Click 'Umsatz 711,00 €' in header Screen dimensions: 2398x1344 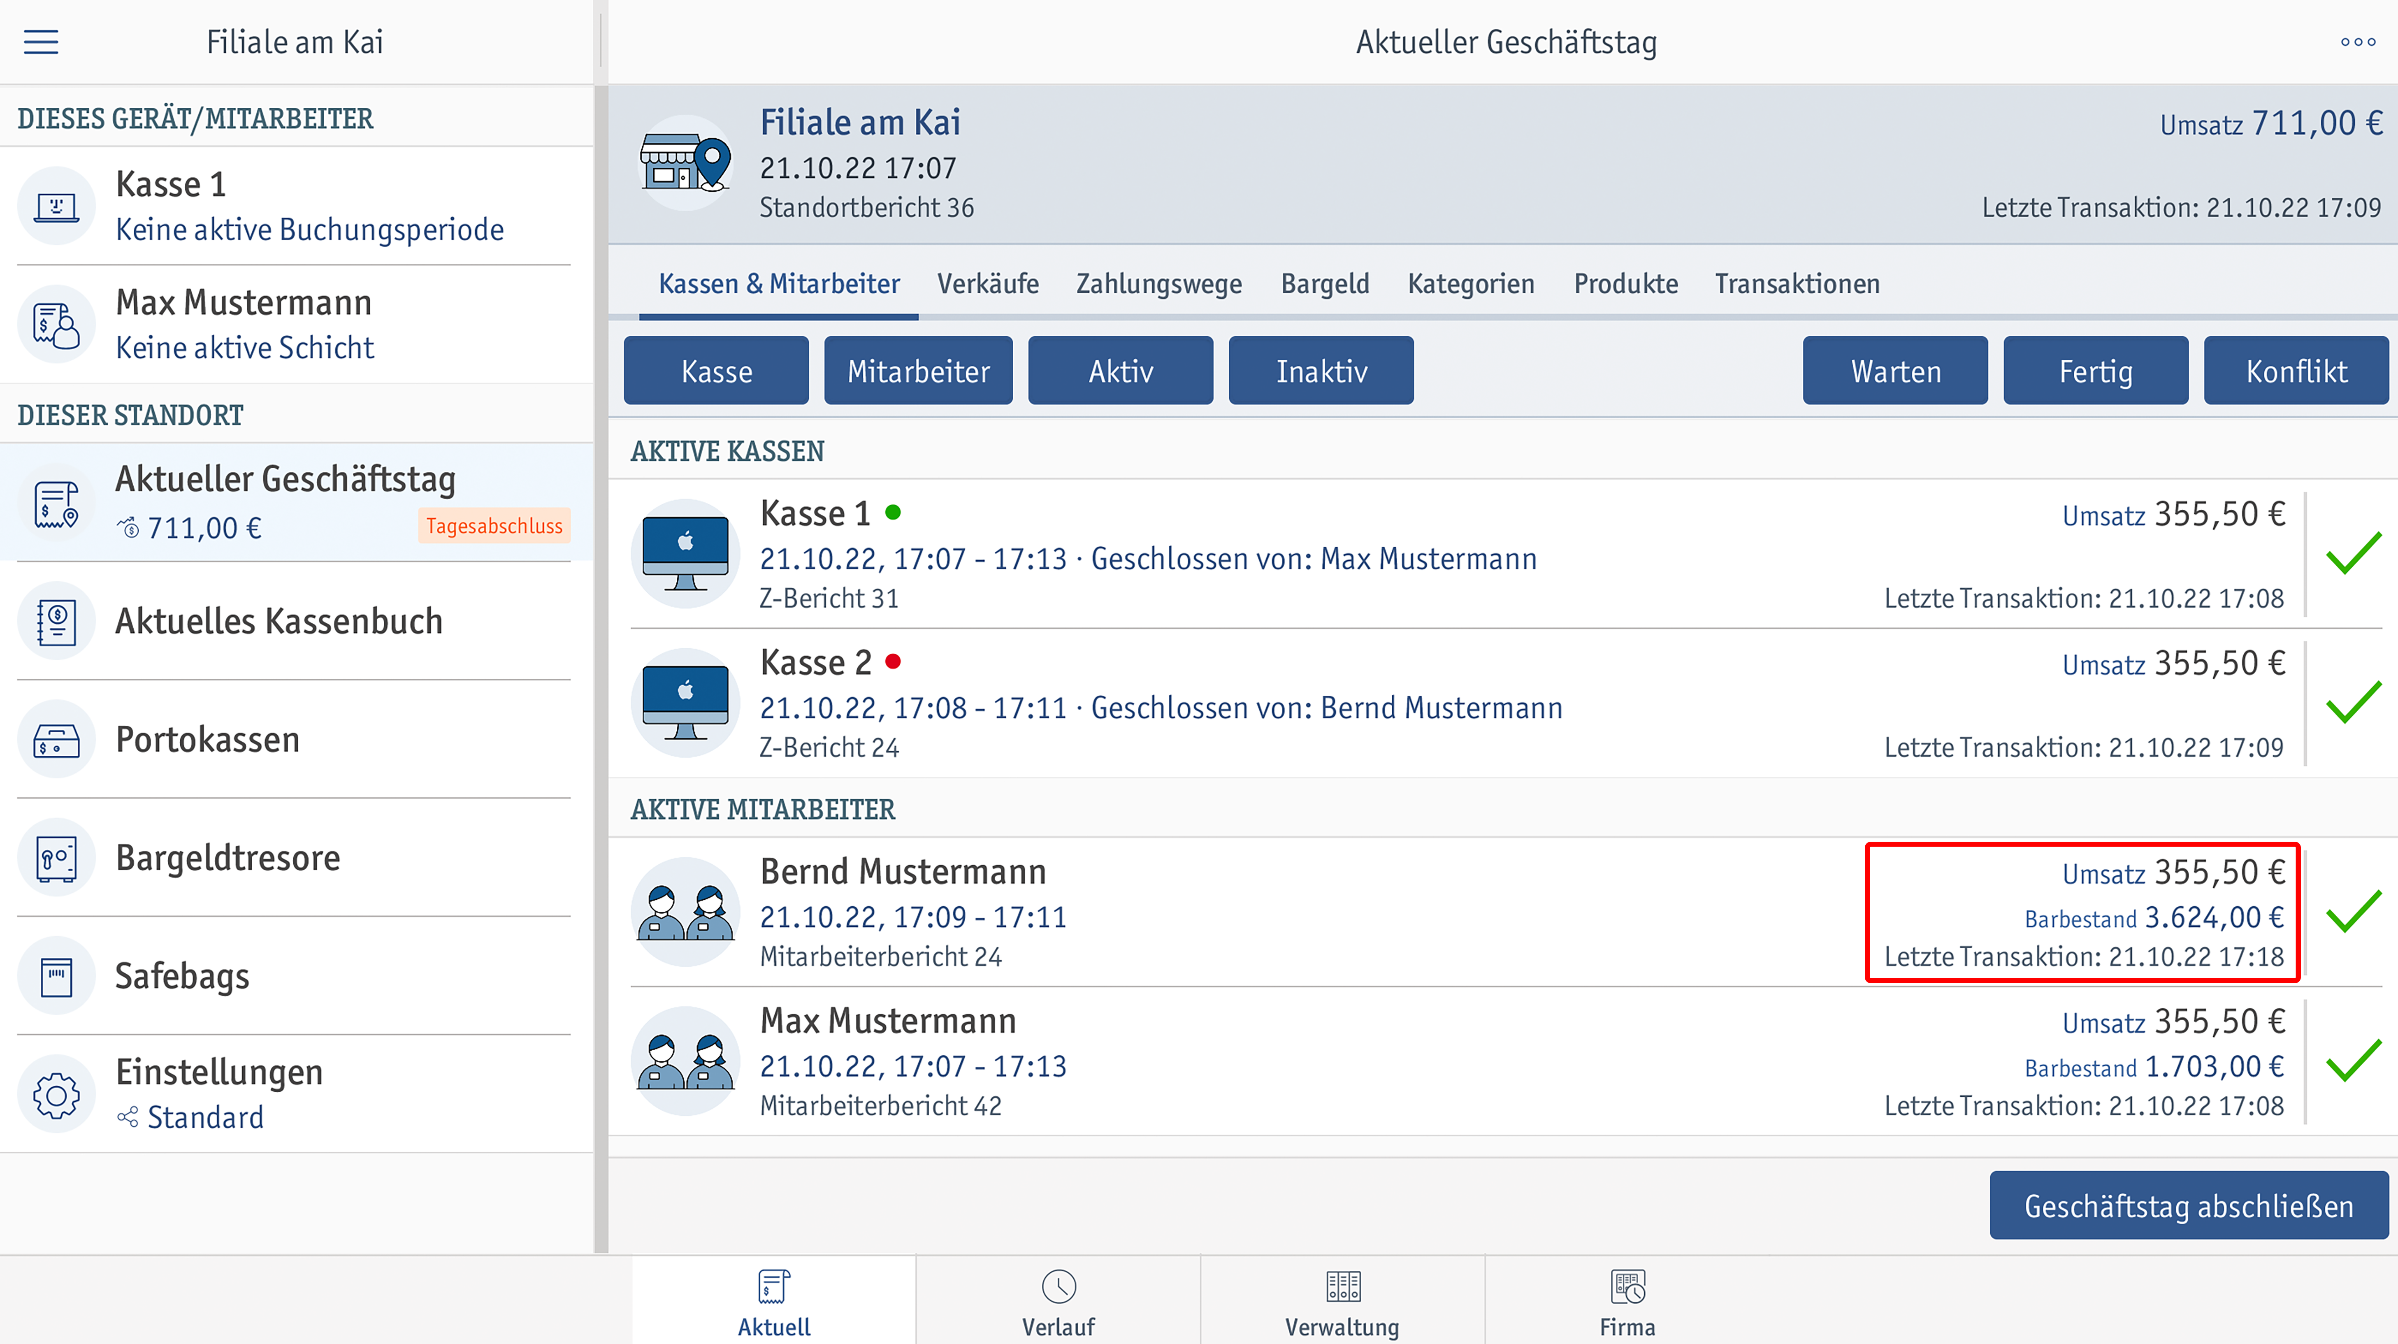coord(2271,123)
